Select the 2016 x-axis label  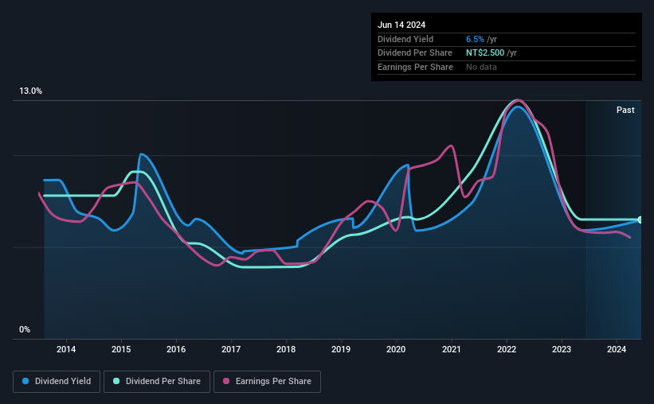(x=176, y=349)
